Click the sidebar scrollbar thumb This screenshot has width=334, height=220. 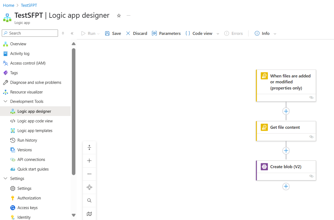click(74, 112)
